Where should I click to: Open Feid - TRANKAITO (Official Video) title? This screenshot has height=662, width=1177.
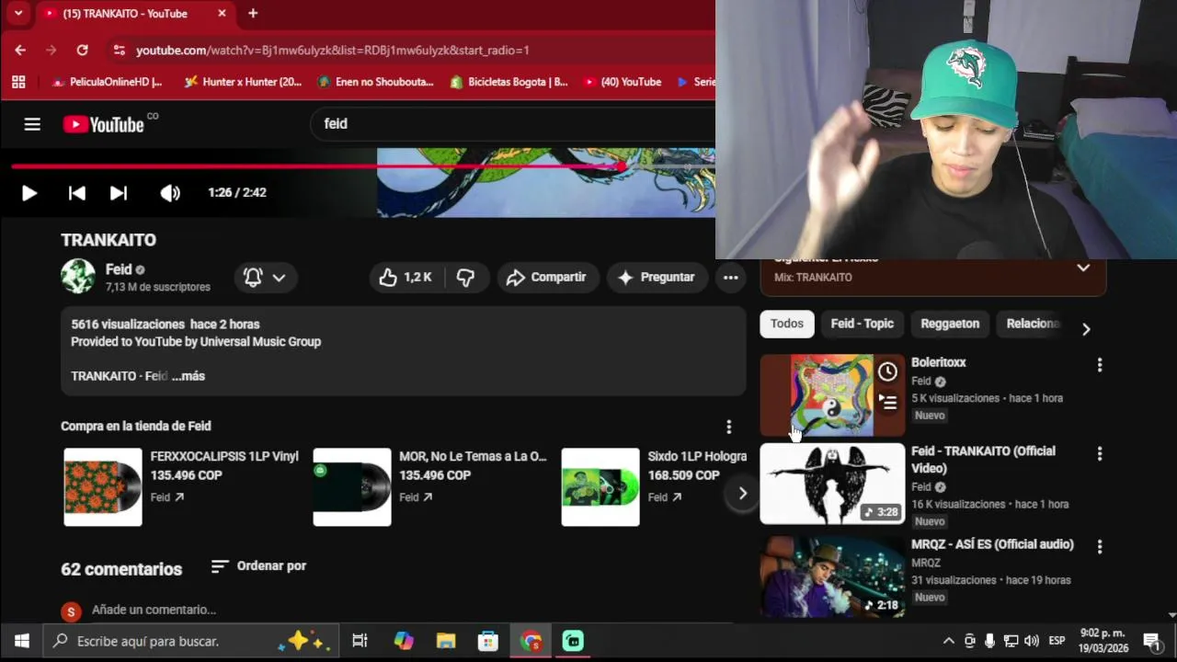(x=983, y=460)
